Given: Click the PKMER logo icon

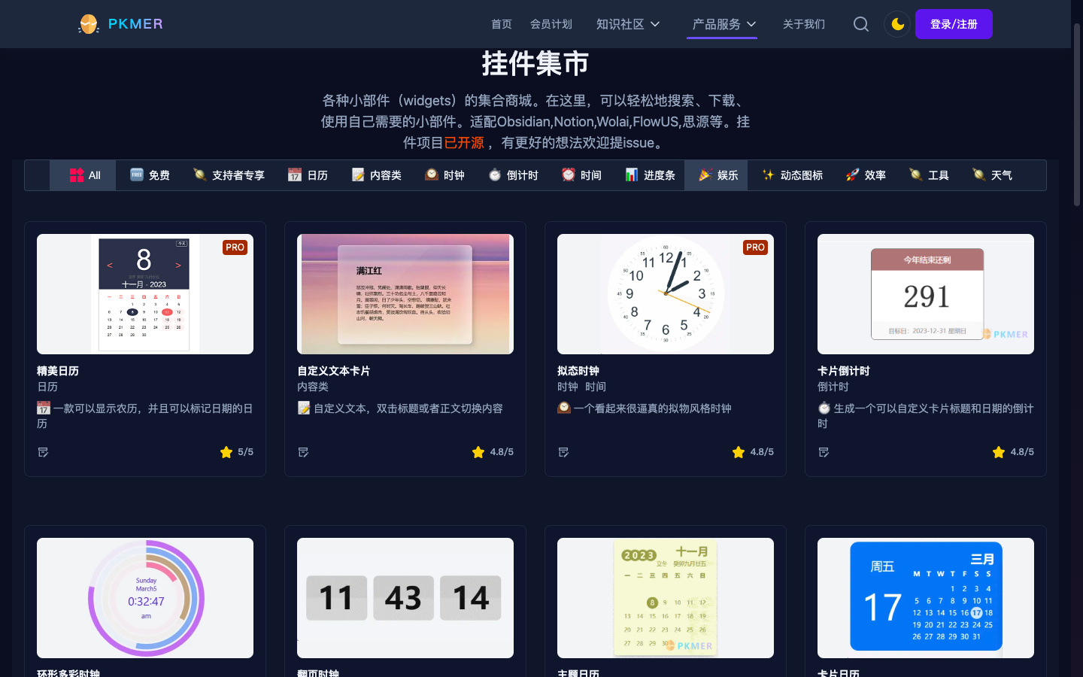Looking at the screenshot, I should click(x=89, y=24).
